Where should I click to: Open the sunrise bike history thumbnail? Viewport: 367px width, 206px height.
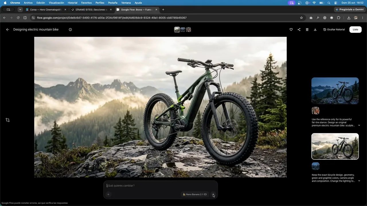pyautogui.click(x=335, y=146)
